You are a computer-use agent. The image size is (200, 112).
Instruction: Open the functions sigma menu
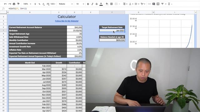169,4
